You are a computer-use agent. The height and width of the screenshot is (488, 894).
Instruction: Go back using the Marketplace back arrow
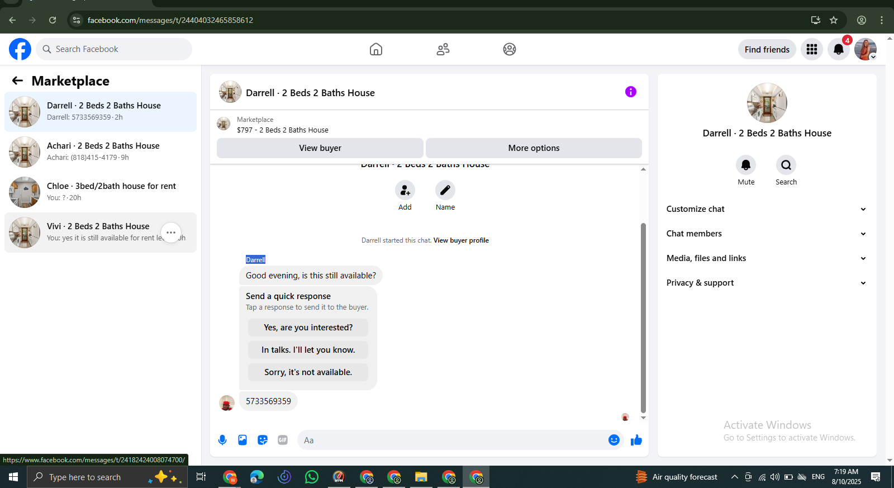pos(17,80)
